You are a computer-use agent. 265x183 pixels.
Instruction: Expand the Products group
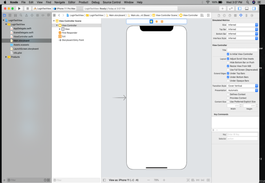tap(6, 57)
